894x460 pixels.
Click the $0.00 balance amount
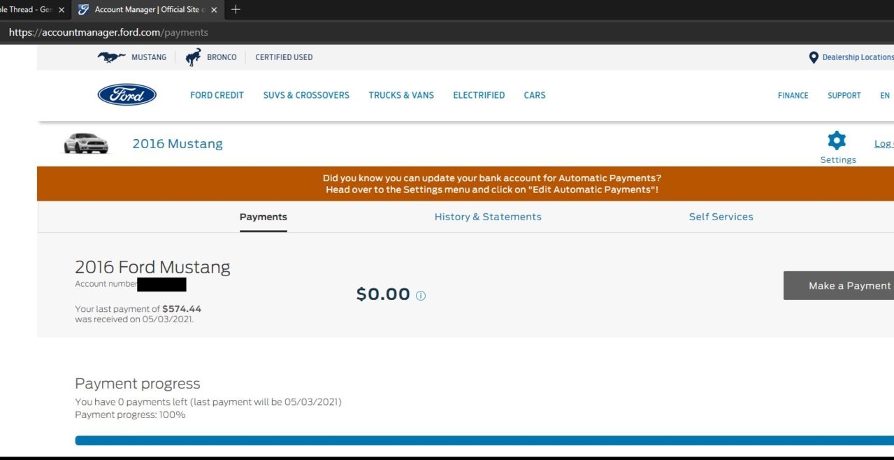click(383, 294)
